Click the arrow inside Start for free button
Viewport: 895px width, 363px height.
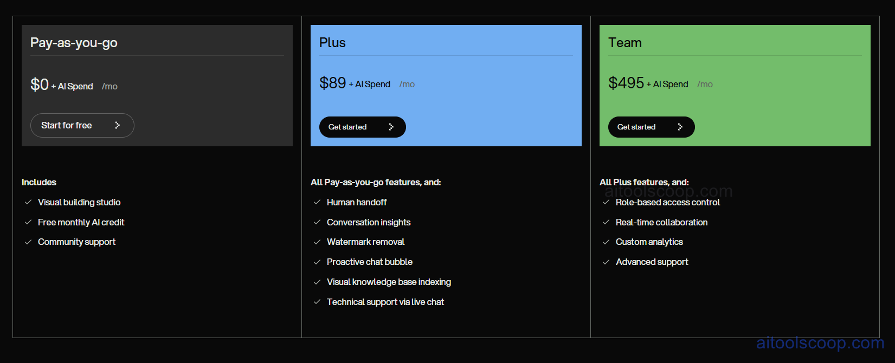[x=118, y=125]
